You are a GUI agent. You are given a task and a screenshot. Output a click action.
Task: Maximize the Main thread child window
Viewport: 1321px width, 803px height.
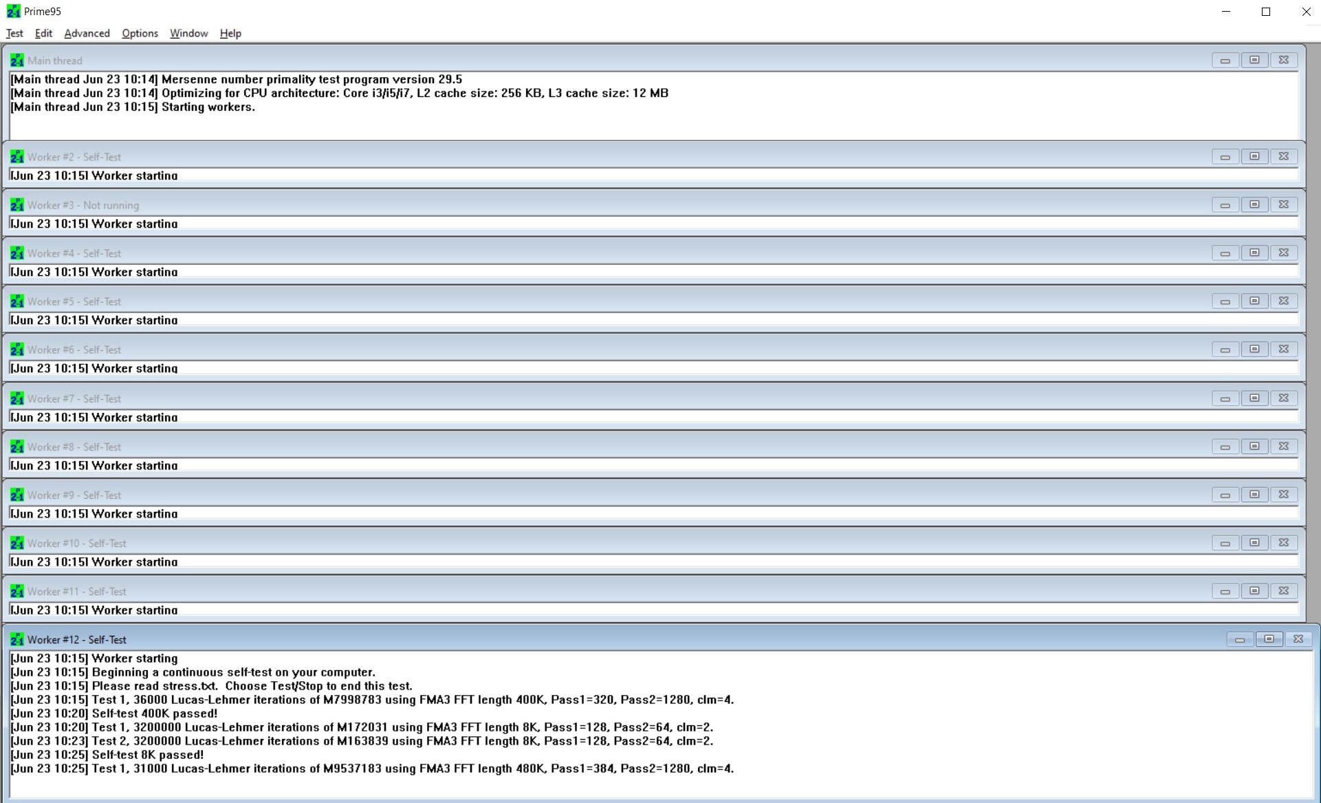tap(1254, 61)
